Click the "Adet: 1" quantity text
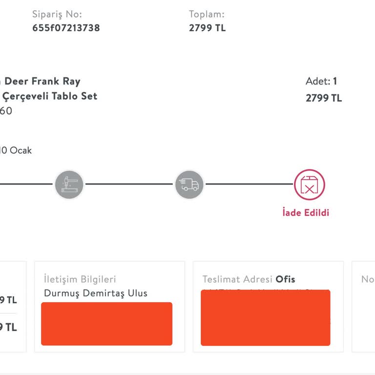Image resolution: width=375 pixels, height=375 pixels. click(x=321, y=82)
